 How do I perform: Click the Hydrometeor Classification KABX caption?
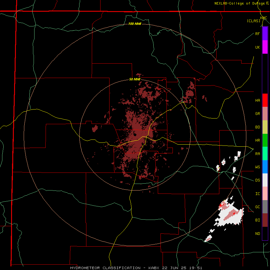point(136,268)
